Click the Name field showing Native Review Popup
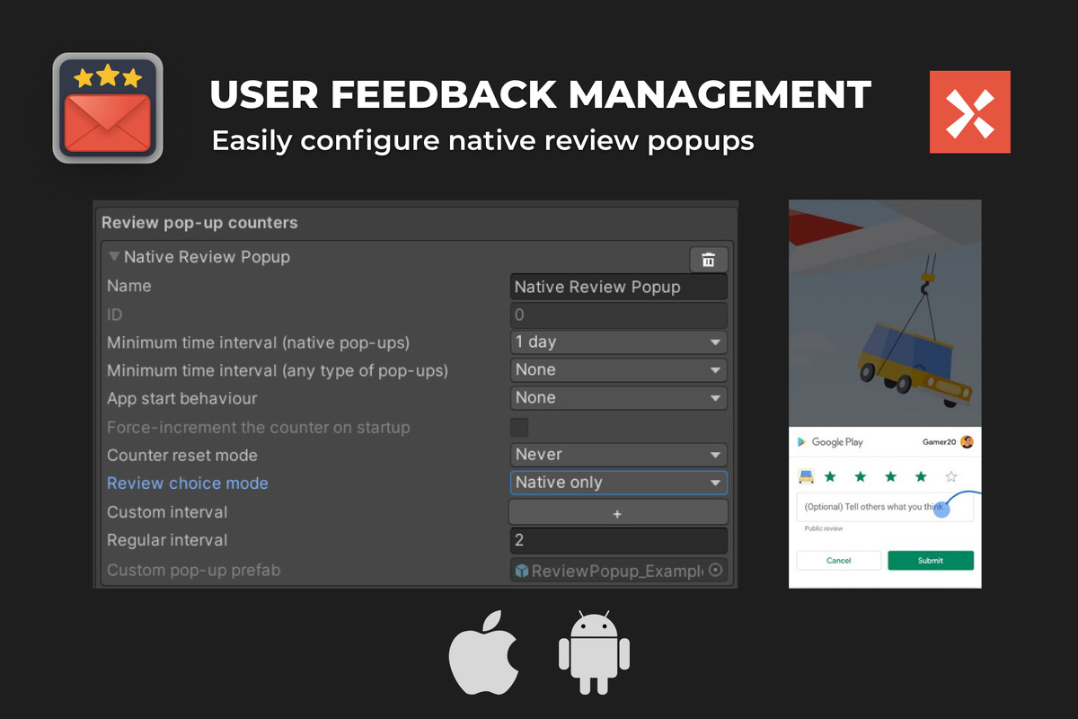The width and height of the screenshot is (1078, 719). tap(618, 286)
